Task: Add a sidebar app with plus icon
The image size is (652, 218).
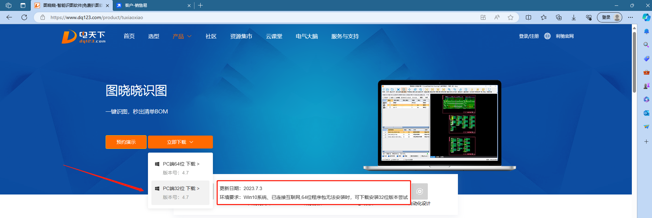Action: 646,141
